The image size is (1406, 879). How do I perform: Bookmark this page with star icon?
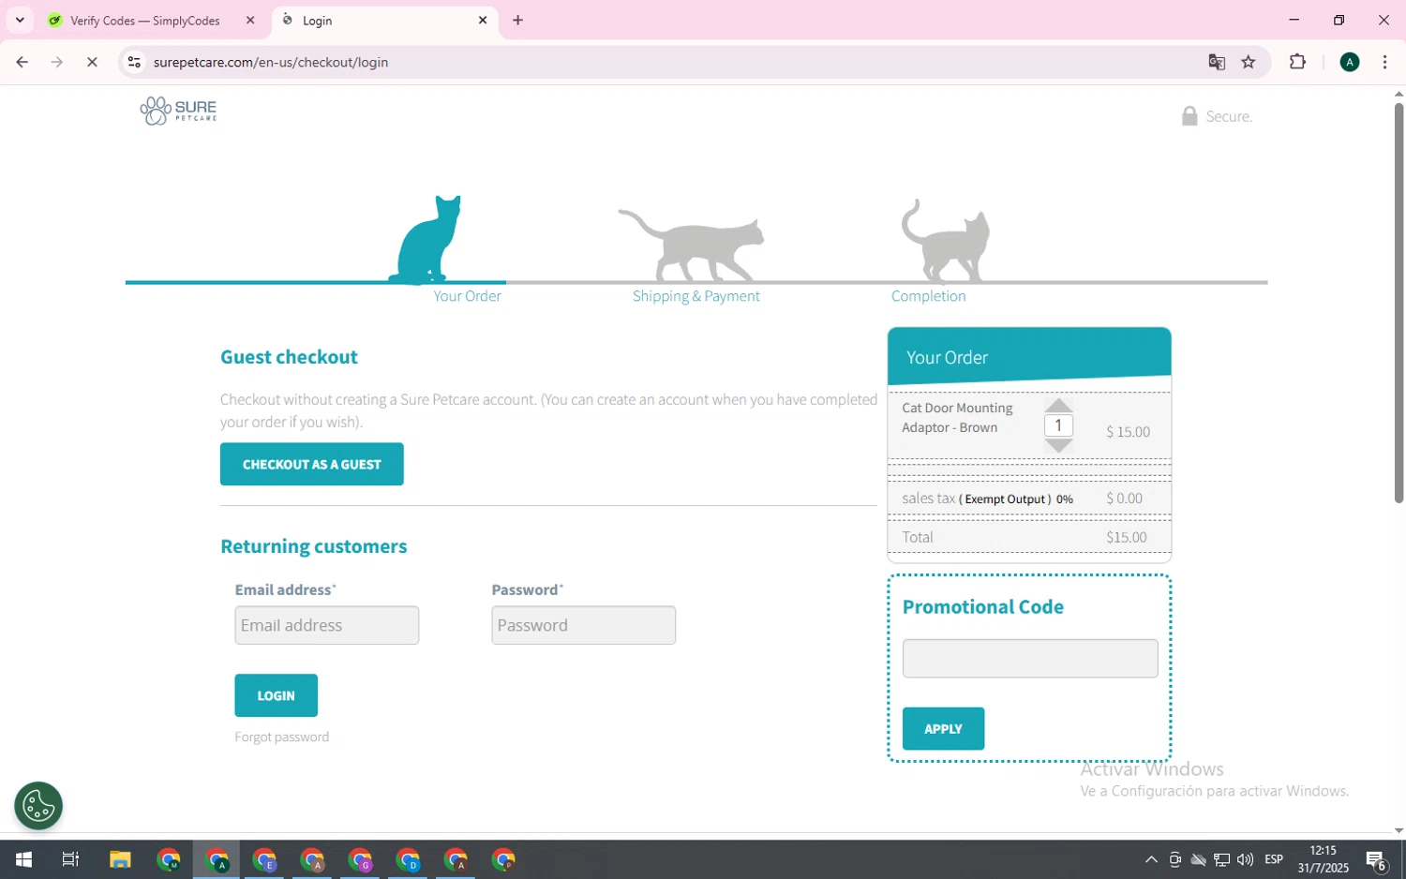(x=1249, y=62)
